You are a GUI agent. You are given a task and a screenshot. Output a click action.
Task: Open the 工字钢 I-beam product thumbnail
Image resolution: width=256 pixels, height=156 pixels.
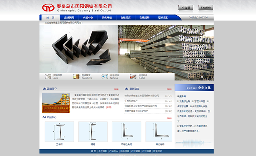coord(59,132)
